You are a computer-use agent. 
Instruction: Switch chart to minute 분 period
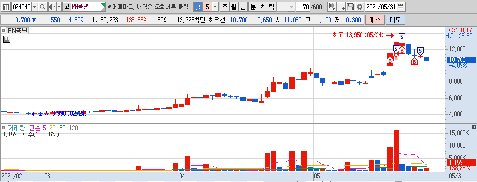[x=253, y=7]
